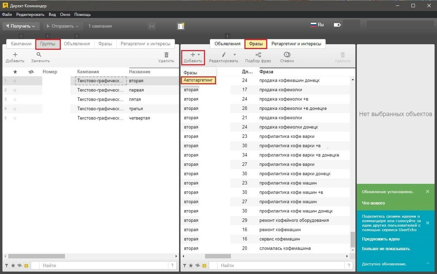Sort groups by Кампания column header
Image resolution: width=437 pixels, height=274 pixels.
click(x=88, y=72)
